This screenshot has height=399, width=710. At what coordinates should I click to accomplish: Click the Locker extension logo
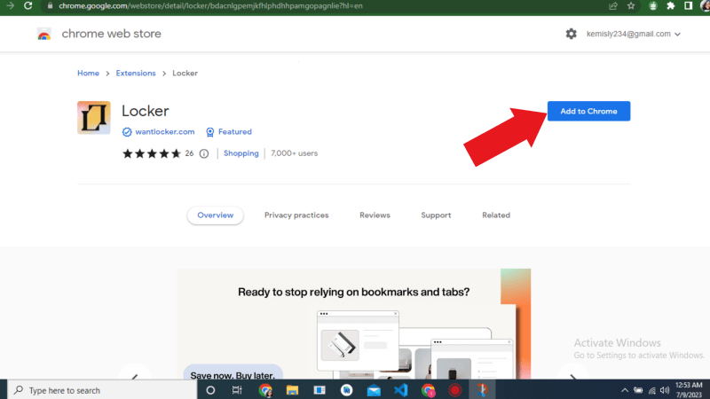coord(94,118)
